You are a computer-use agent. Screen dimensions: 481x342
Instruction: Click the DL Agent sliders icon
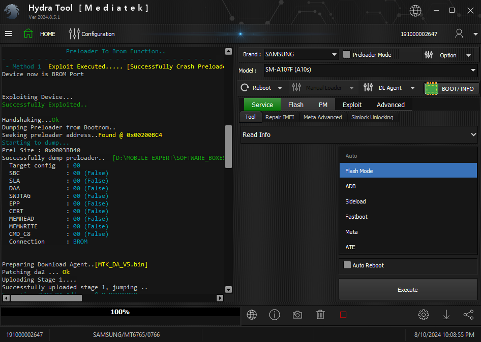click(x=368, y=88)
